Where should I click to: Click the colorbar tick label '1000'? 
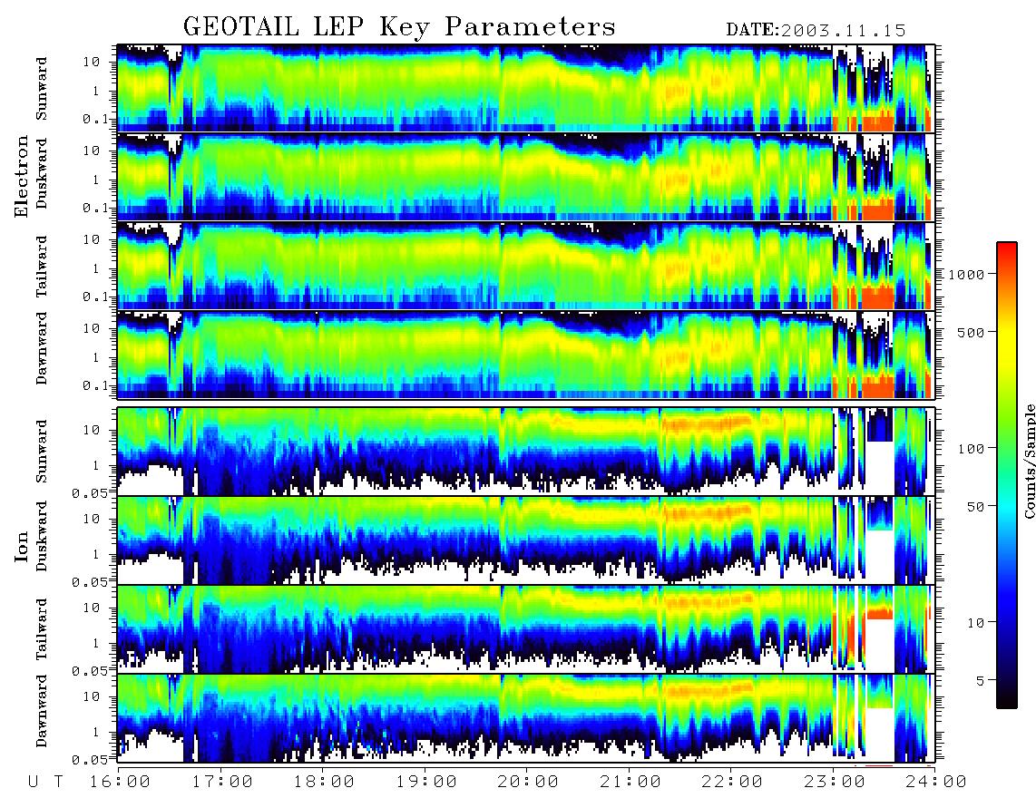(x=966, y=275)
